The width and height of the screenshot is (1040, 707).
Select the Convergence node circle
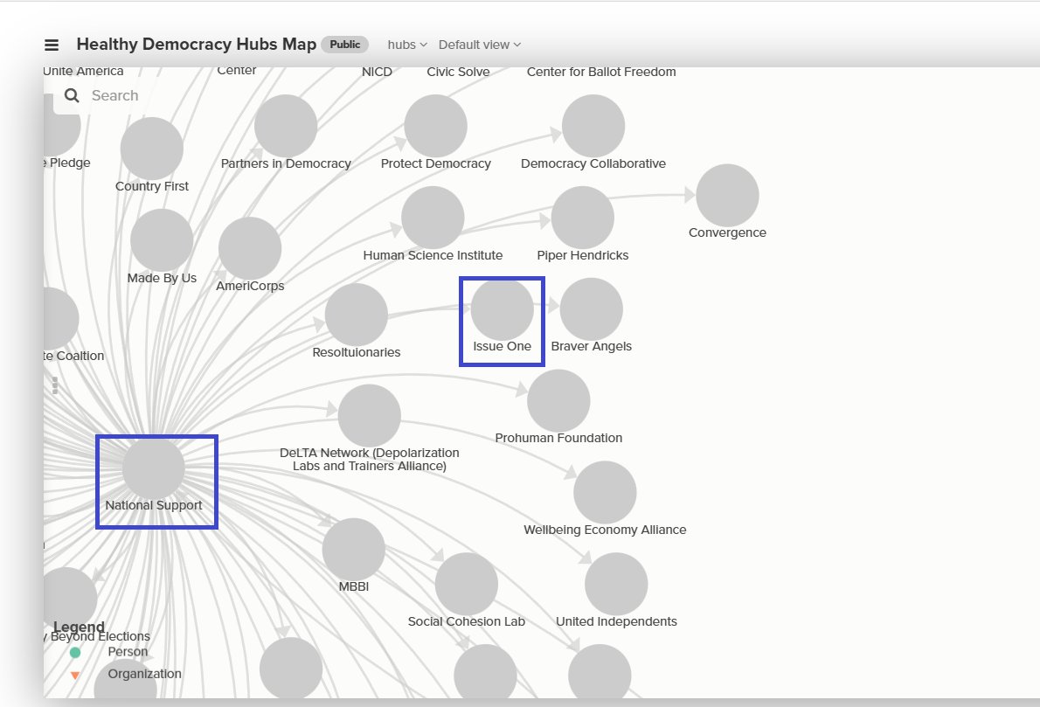coord(728,196)
